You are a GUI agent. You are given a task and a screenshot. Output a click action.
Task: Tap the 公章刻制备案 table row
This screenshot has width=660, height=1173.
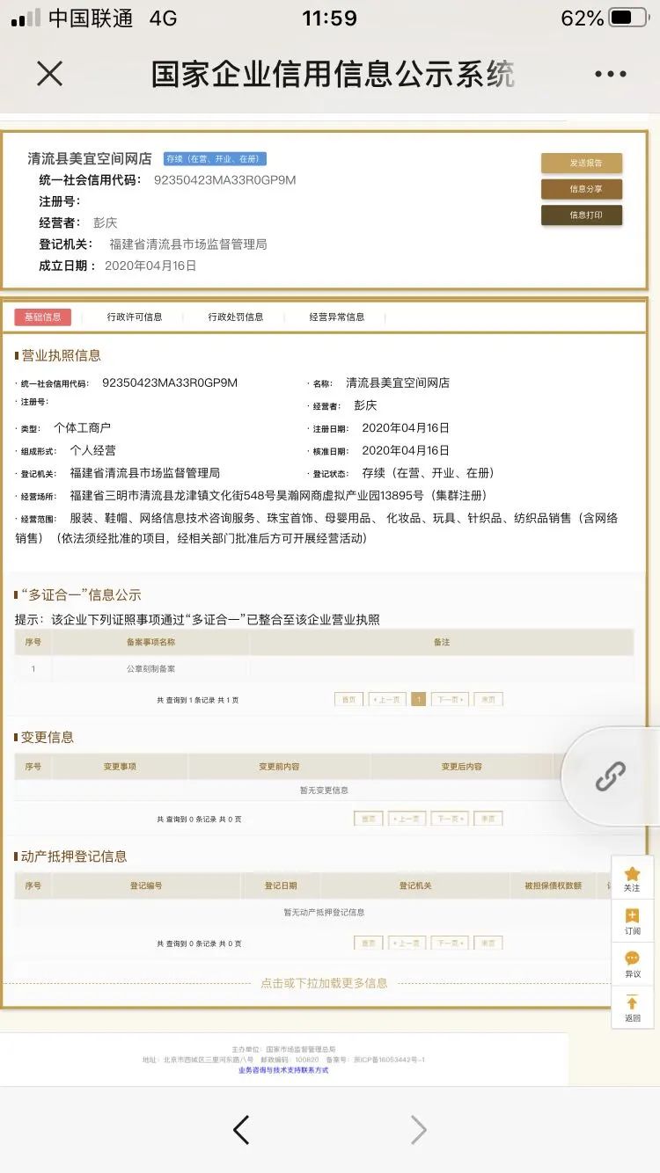[324, 668]
